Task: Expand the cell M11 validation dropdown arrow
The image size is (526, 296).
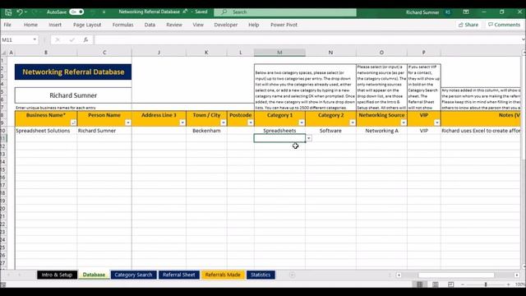Action: pos(309,138)
